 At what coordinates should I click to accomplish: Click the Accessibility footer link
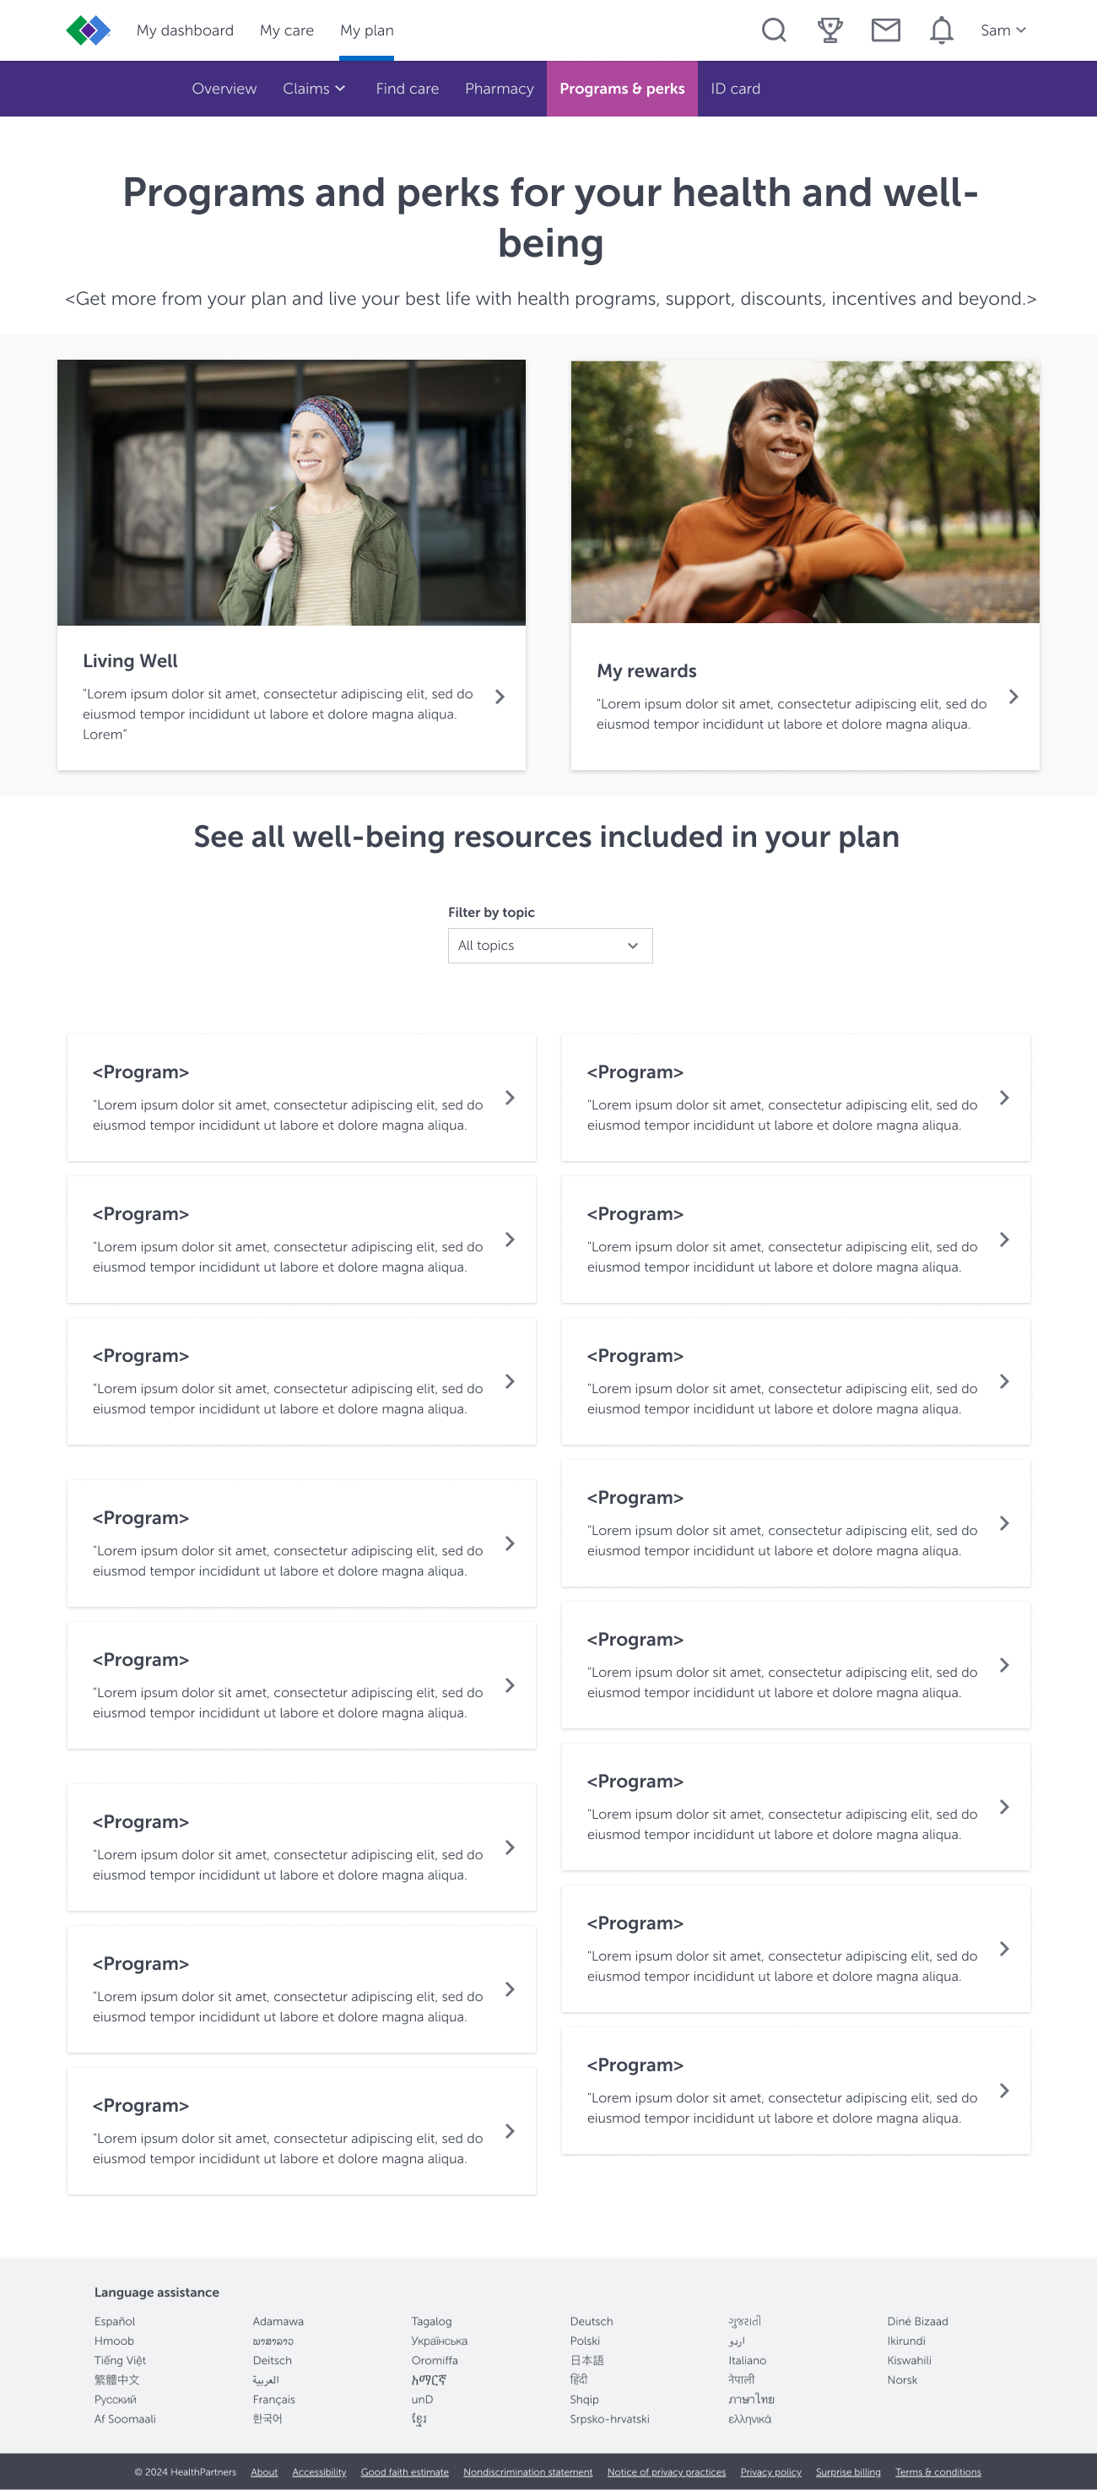coord(319,2471)
